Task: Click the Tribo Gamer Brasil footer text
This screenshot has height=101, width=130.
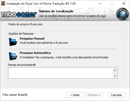Action: pyautogui.click(x=15, y=95)
